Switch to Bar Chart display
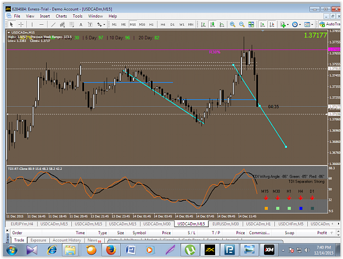Screen dimensions: 343x259 coord(203,24)
